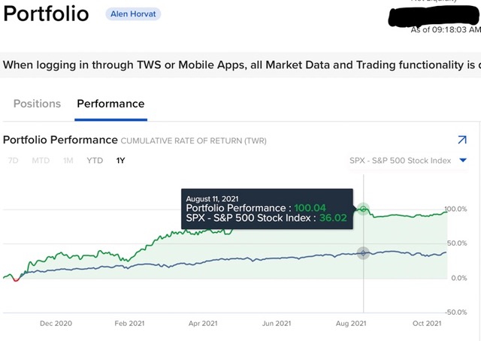The height and width of the screenshot is (341, 481).
Task: Switch to the Positions tab
Action: [37, 104]
